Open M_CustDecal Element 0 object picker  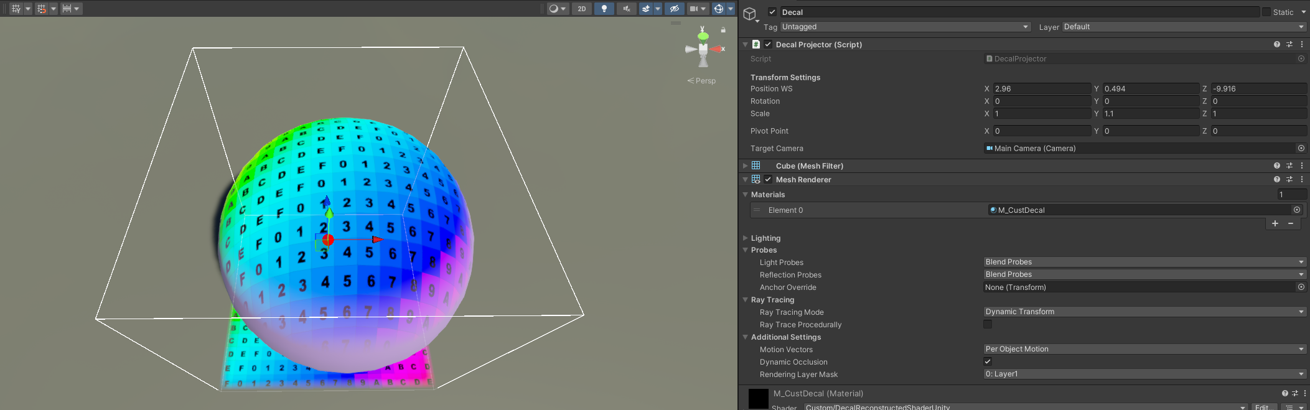pos(1297,210)
